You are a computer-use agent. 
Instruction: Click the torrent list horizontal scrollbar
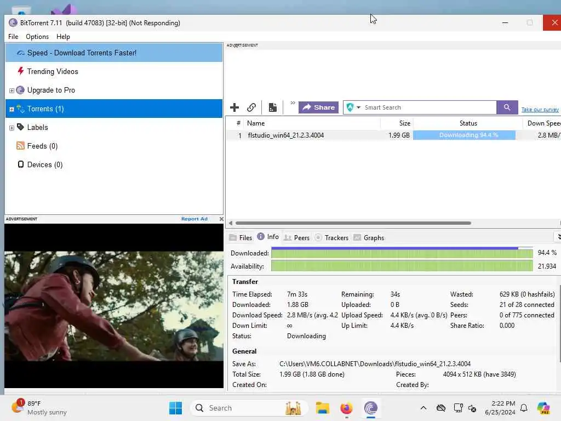click(x=353, y=223)
